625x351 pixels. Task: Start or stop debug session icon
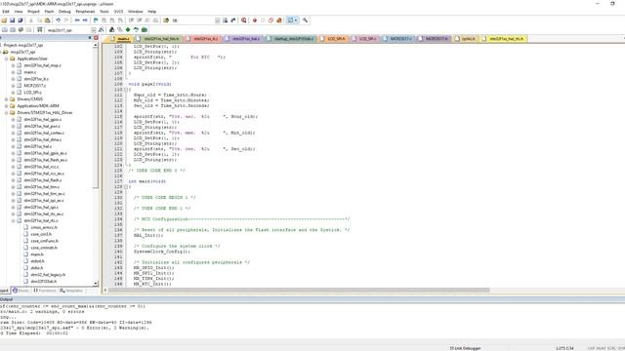(x=243, y=20)
